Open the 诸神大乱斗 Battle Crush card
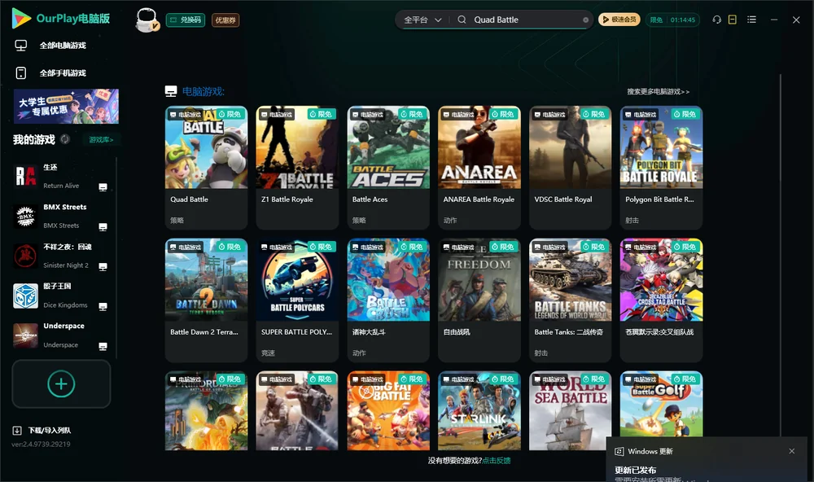814x482 pixels. click(388, 300)
